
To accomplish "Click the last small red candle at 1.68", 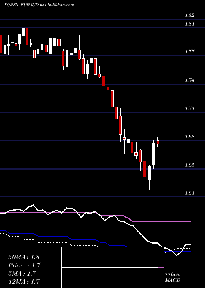I will point(158,142).
